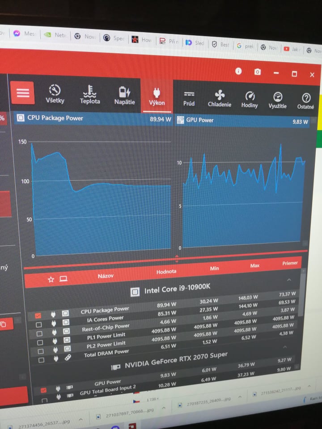Click the icon in GPU Power graph header

click(x=180, y=120)
